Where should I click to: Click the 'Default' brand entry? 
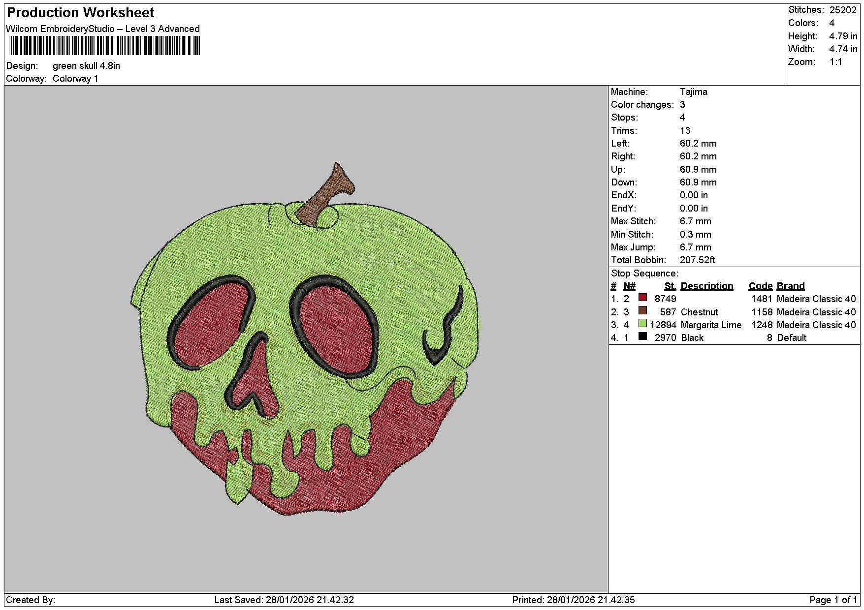(x=792, y=337)
